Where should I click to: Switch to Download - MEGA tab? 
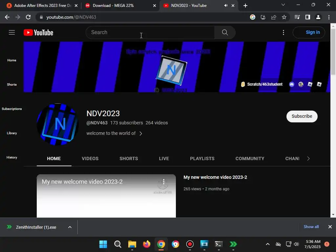[113, 6]
